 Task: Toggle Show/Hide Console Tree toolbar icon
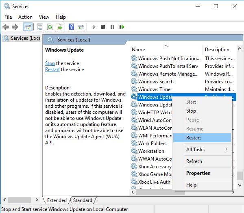(x=28, y=27)
